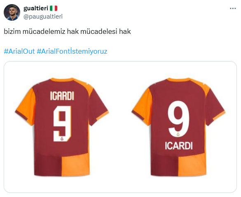
Task: Click ICARDI name below number on right jersey
Action: 179,146
